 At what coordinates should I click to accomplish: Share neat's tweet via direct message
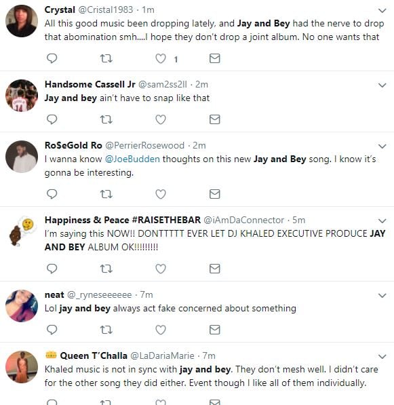214,330
